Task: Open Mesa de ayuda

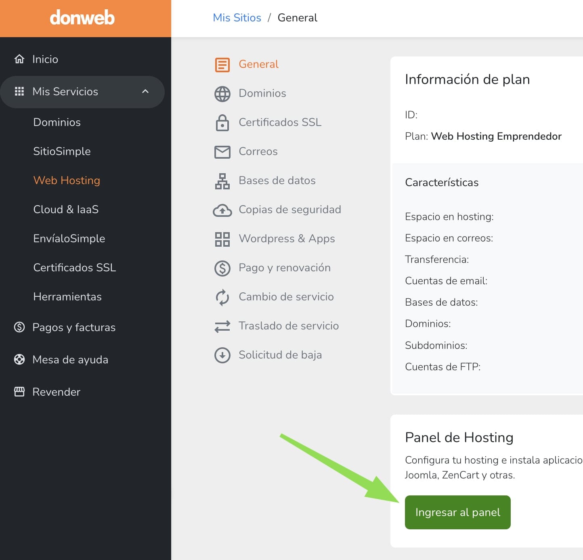Action: 70,359
